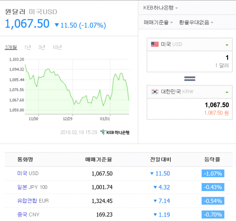236x221 pixels.
Task: Switch chart to 3년 period
Action: [42, 48]
